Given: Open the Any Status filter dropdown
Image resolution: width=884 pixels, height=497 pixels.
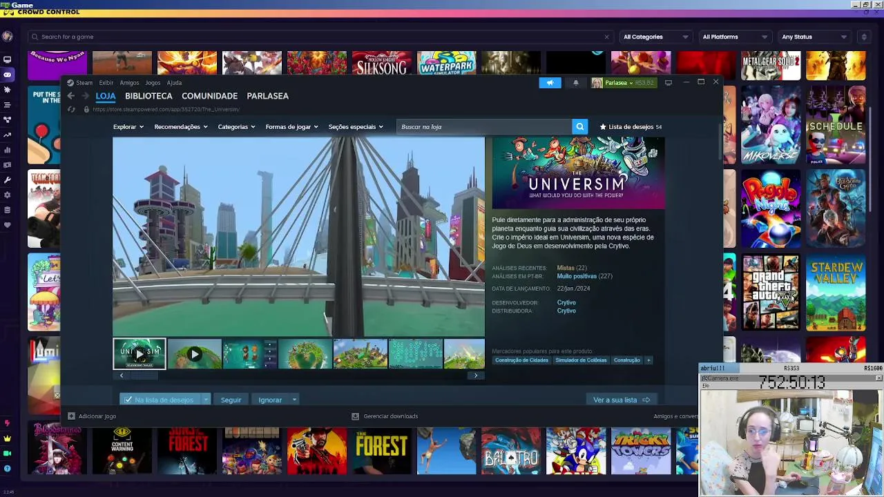Looking at the screenshot, I should (814, 37).
